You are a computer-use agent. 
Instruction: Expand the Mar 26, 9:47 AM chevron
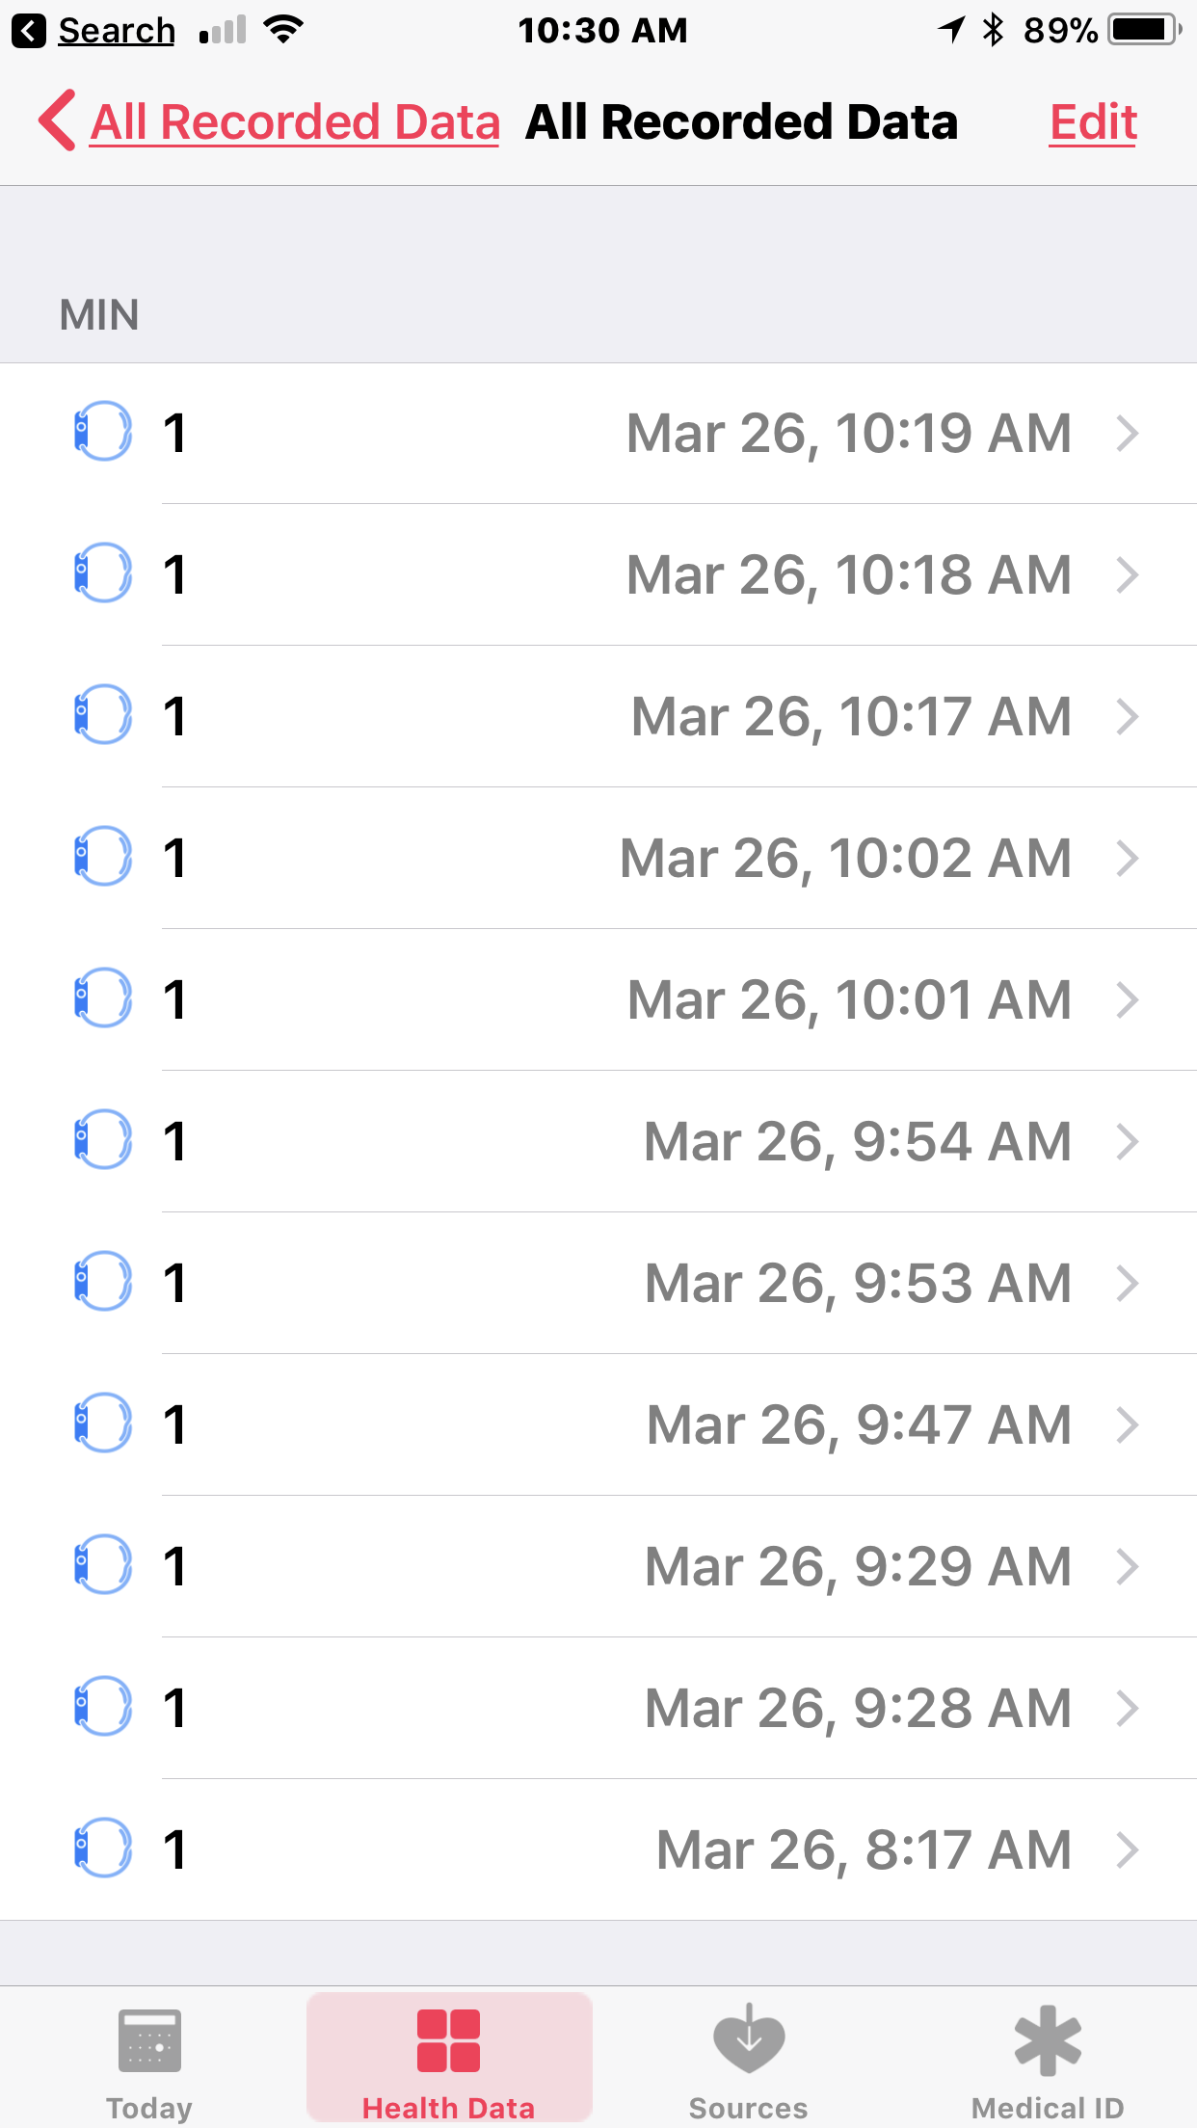1128,1425
